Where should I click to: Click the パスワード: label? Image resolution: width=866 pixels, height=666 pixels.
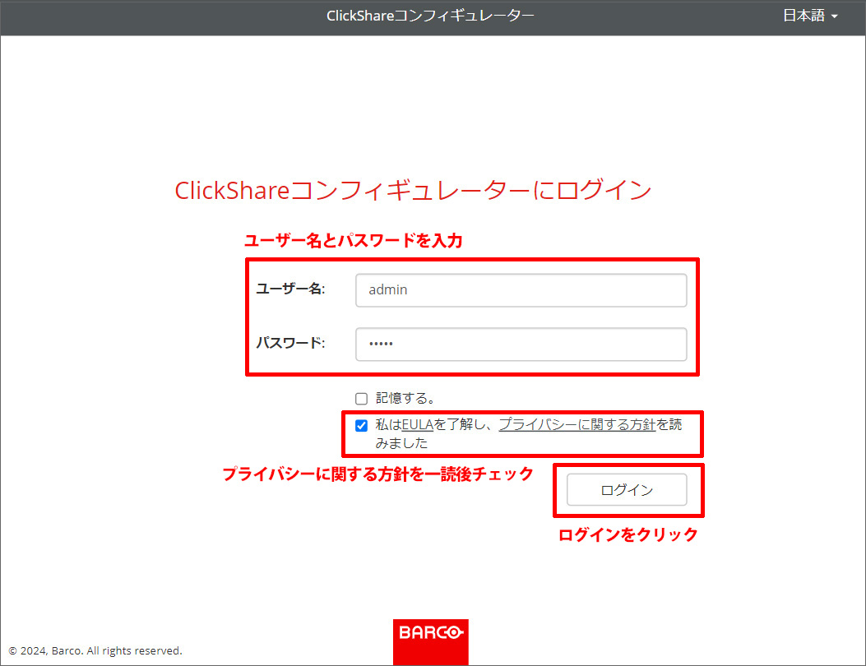click(290, 343)
